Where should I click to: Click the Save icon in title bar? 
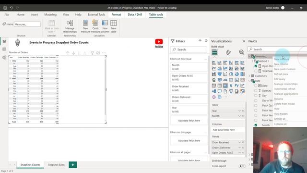[x=5, y=8]
